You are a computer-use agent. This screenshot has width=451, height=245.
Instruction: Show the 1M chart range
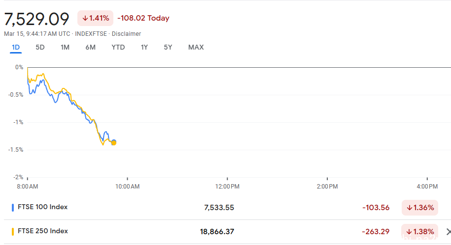65,47
